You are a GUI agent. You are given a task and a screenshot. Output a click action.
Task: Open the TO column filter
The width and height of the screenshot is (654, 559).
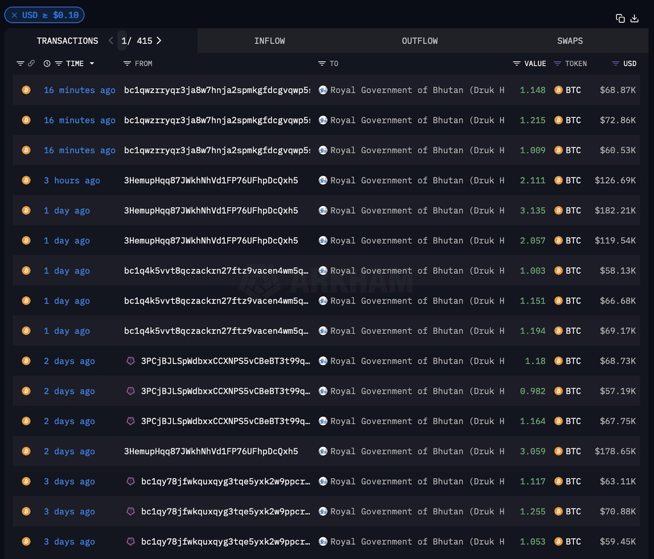(x=322, y=63)
